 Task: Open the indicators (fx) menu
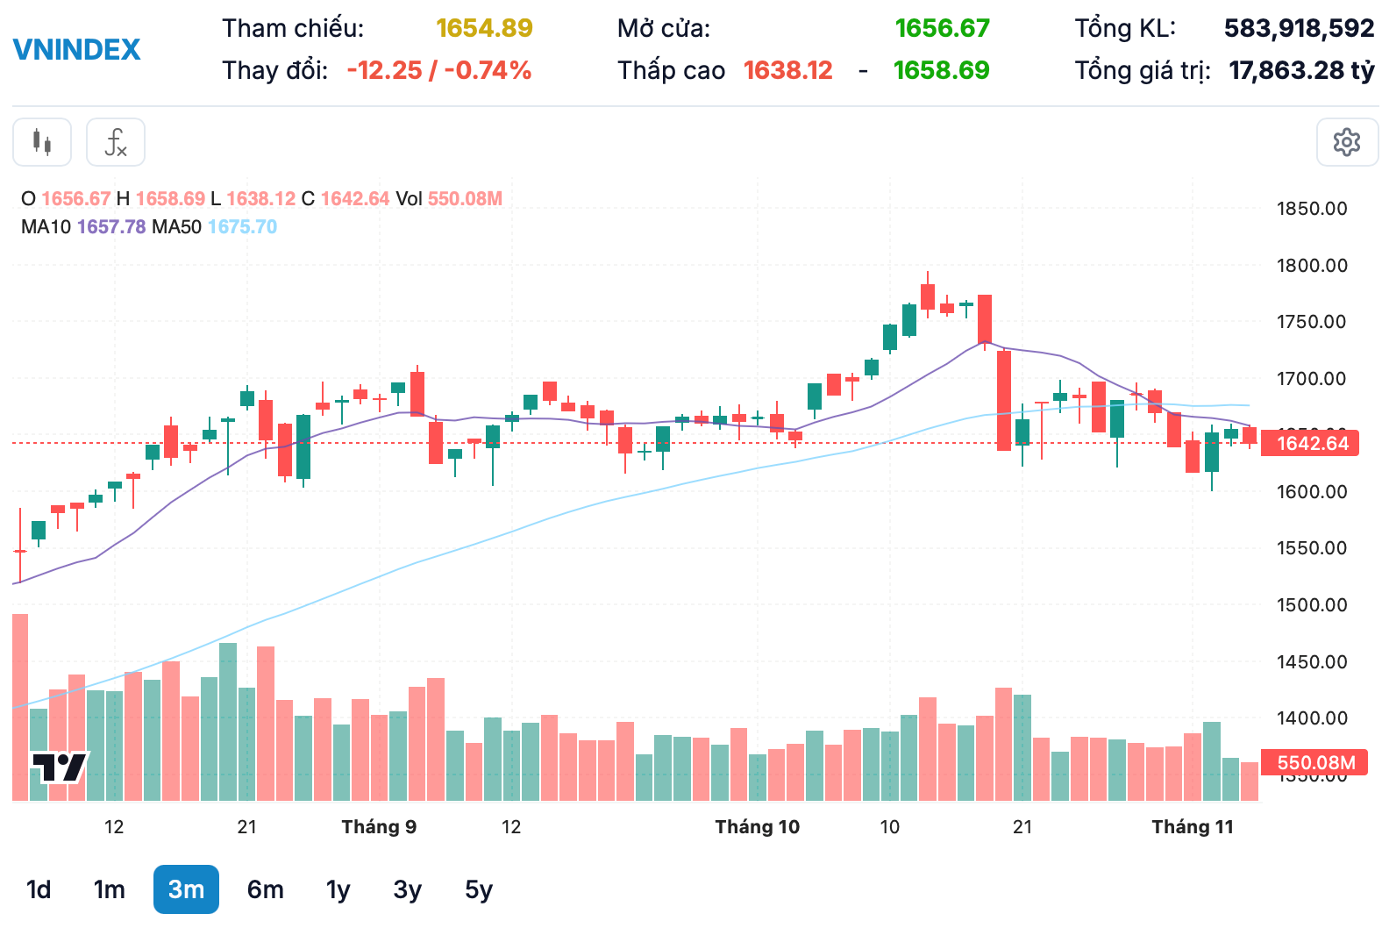[x=116, y=142]
